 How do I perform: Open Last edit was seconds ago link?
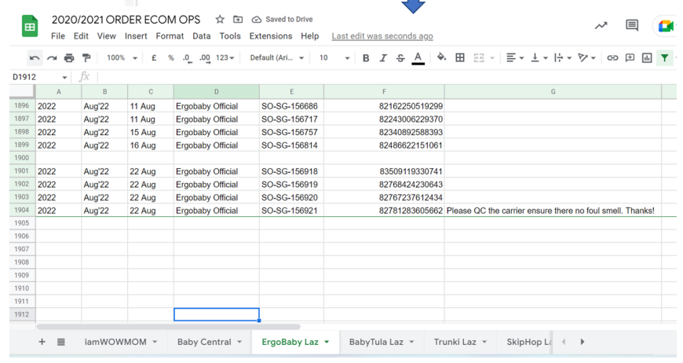coord(382,36)
